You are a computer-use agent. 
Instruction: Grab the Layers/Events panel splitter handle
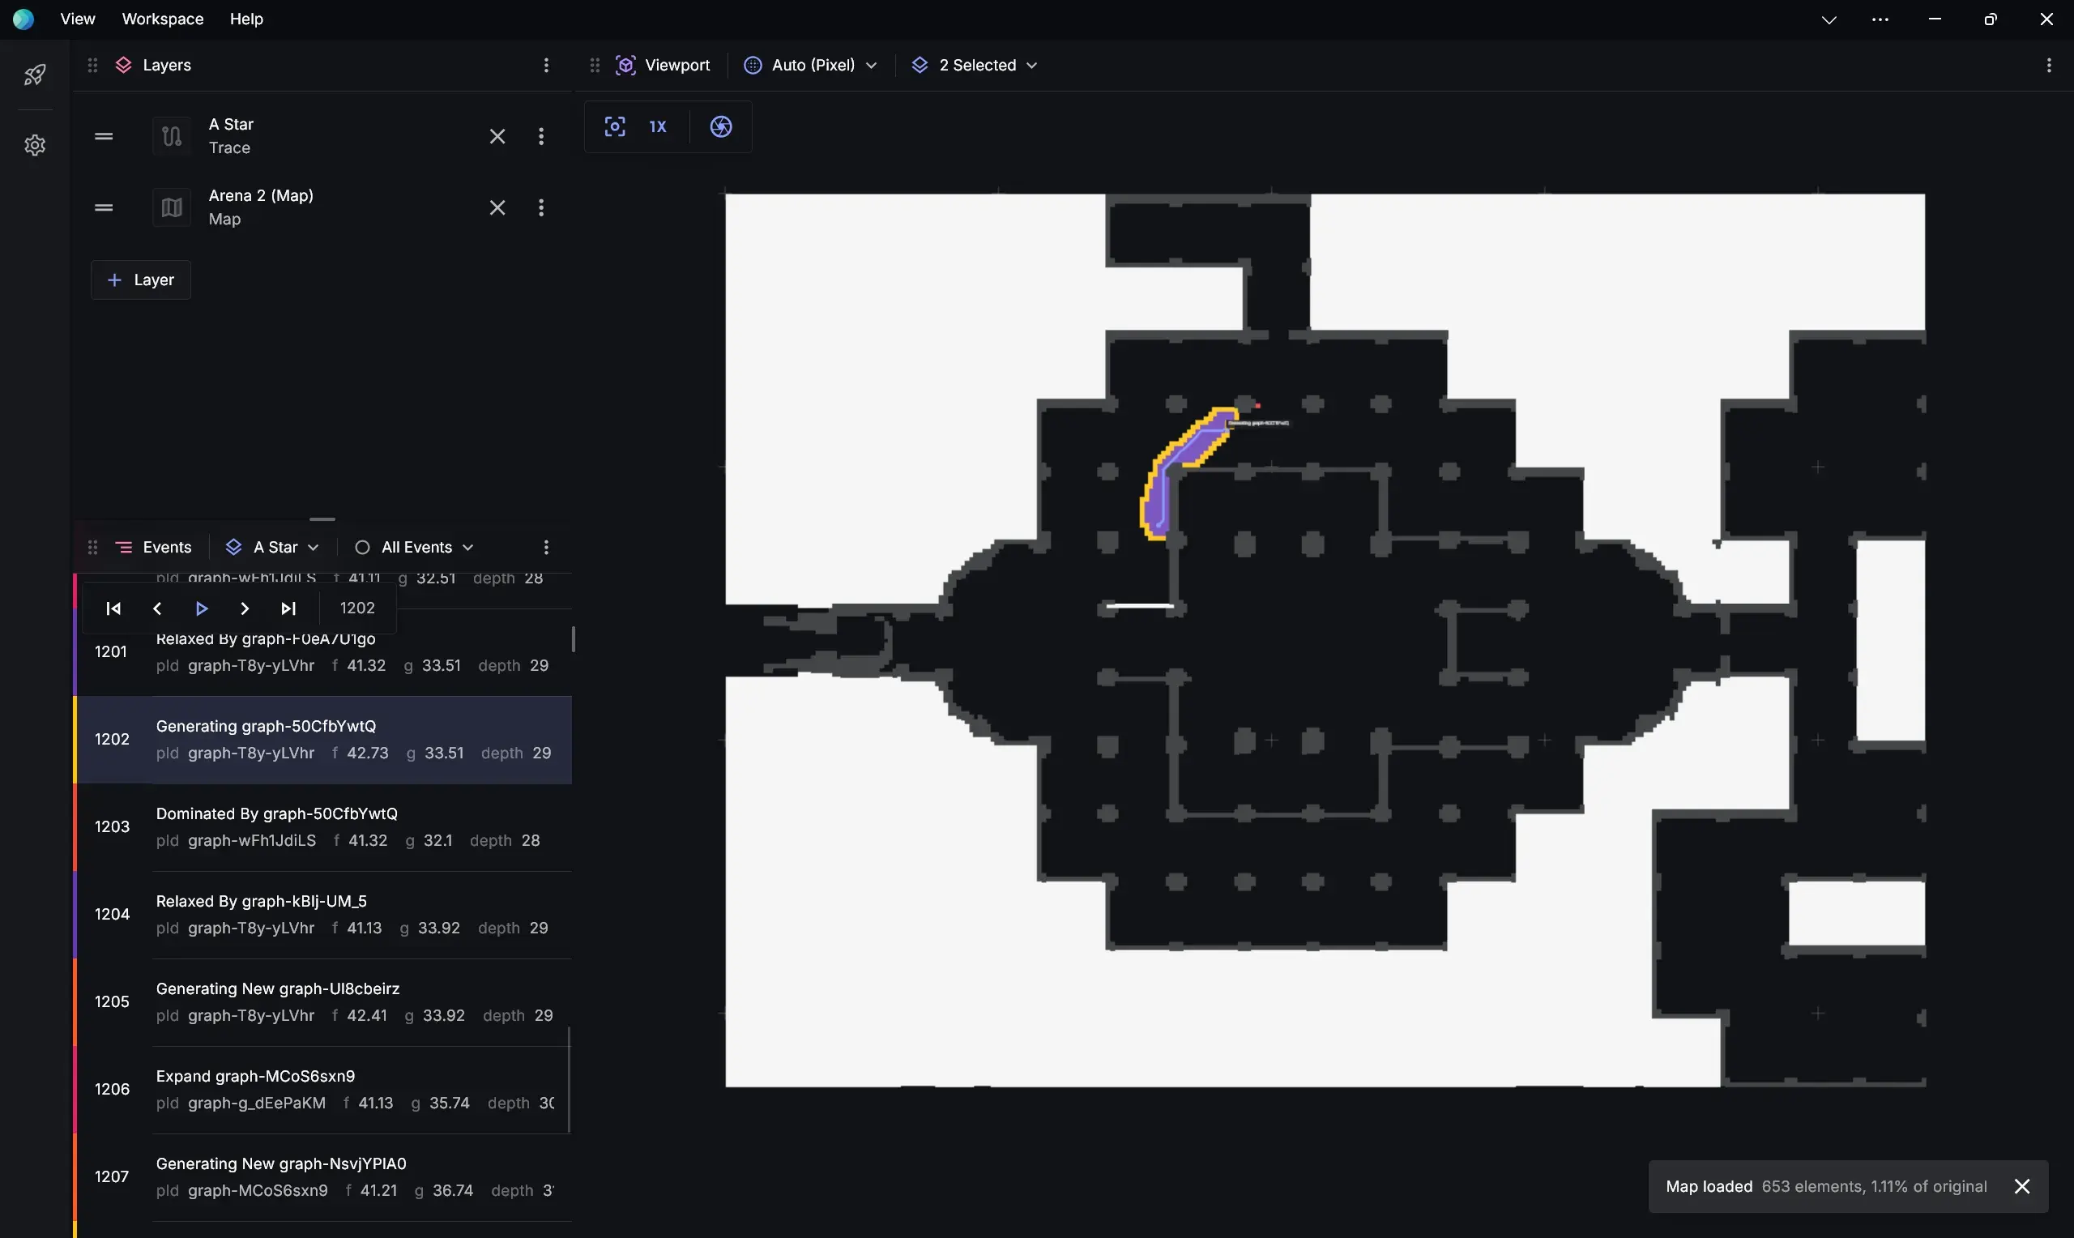(322, 519)
